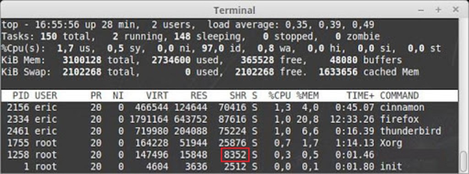Click firefox's TIME+ value 12:33.26
The width and height of the screenshot is (469, 174).
tap(352, 120)
